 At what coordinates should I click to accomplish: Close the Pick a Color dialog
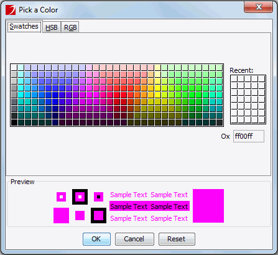pos(258,7)
